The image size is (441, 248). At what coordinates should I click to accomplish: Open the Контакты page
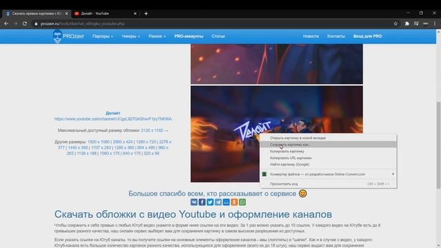coord(336,37)
